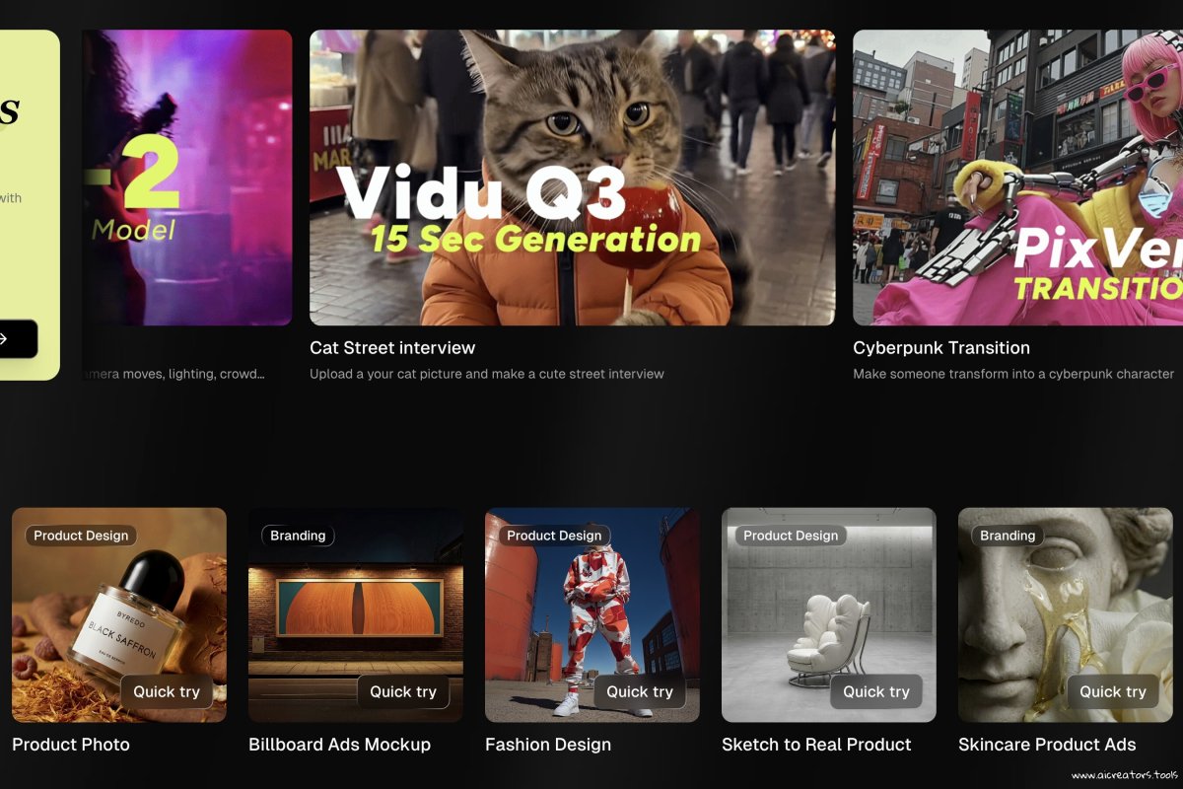Select the Branding tag on the statue card

tap(1008, 536)
